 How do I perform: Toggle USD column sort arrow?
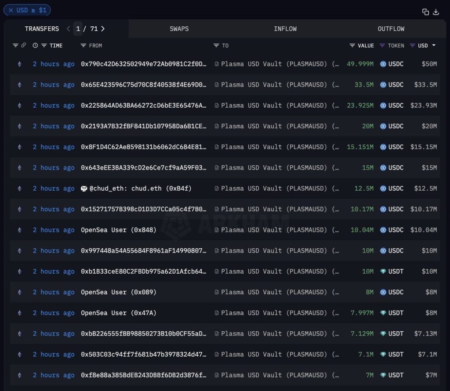point(434,45)
